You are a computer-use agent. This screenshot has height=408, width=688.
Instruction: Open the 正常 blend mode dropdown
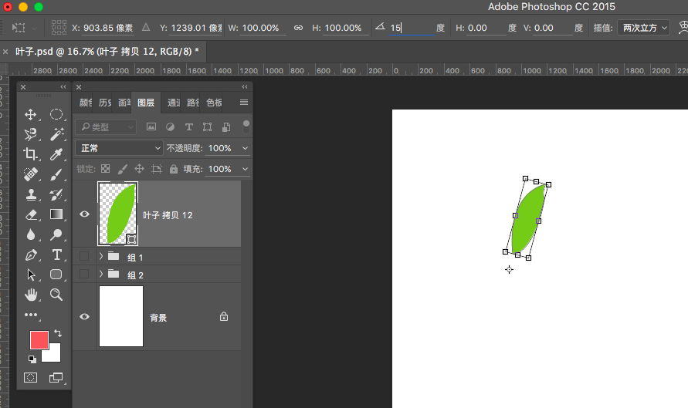119,148
